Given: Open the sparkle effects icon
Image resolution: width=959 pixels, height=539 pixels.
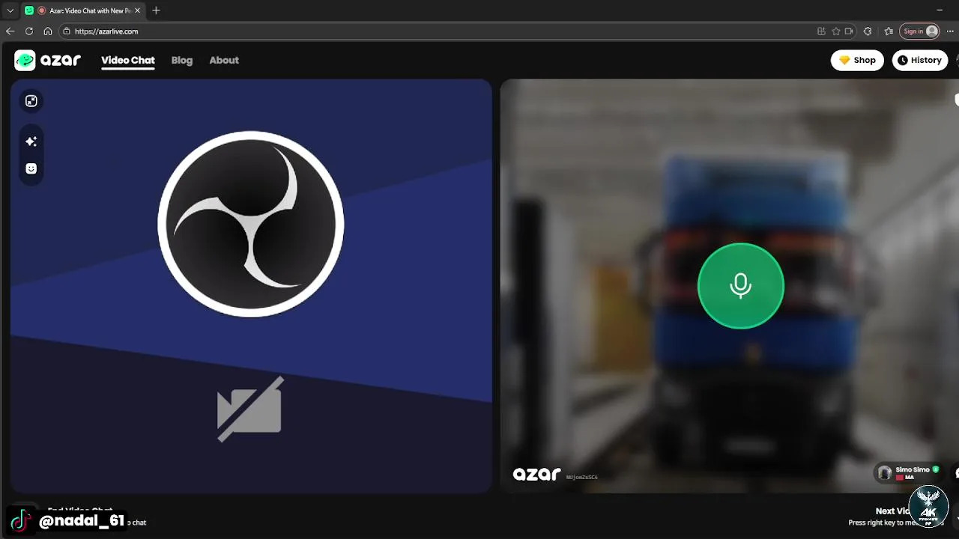Looking at the screenshot, I should (x=31, y=141).
